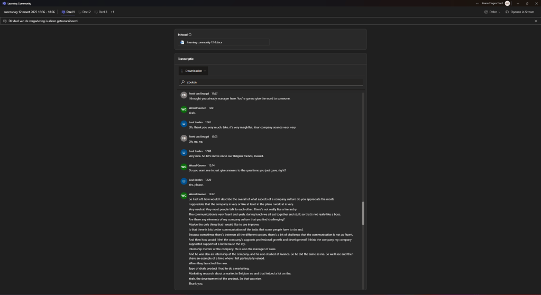Click Freek van Breugel avatar at 11:57
This screenshot has height=295, width=541.
pyautogui.click(x=184, y=96)
